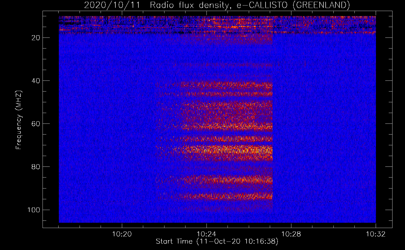This screenshot has width=405, height=250.
Task: Click the 10:32 time tick label
Action: click(376, 234)
